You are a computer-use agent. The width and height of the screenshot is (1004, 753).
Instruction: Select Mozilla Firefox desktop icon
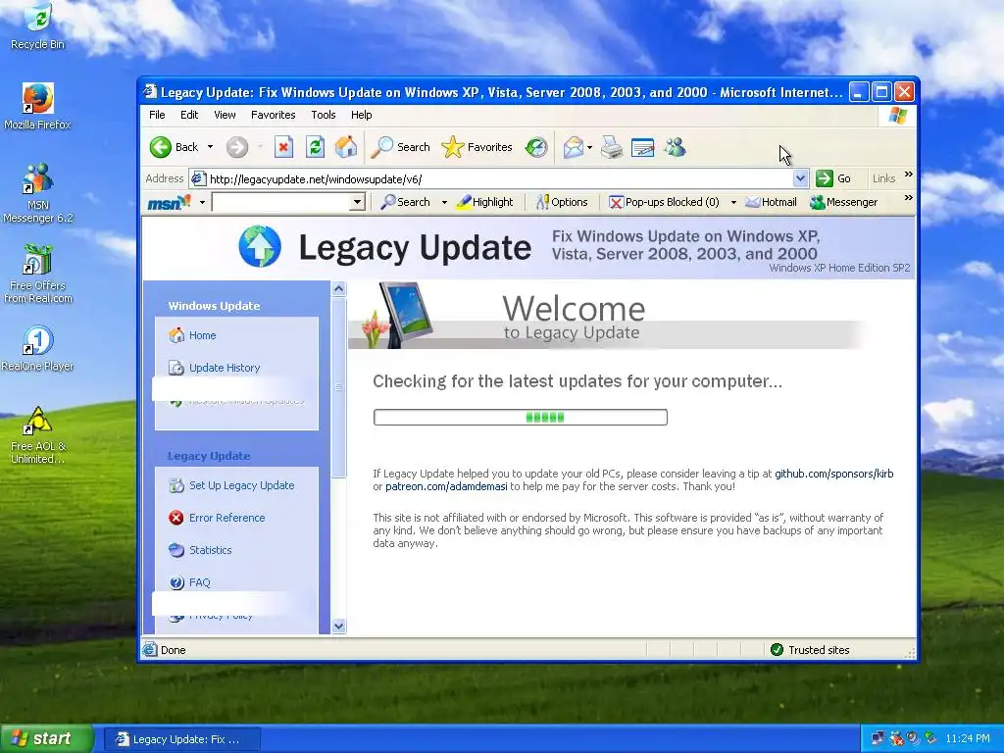coord(38,107)
